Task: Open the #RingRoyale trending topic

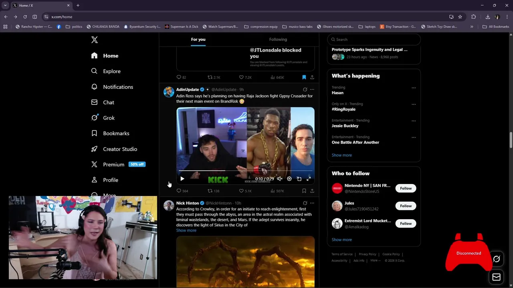Action: pyautogui.click(x=343, y=109)
